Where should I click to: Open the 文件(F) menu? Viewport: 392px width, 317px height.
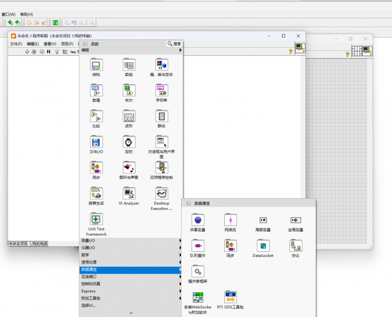(16, 44)
